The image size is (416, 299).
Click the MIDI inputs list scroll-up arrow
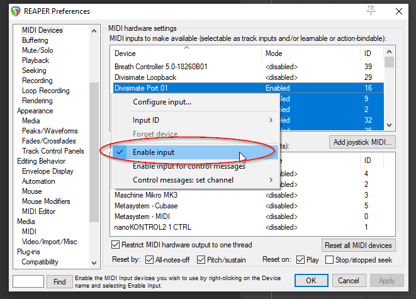(x=389, y=52)
